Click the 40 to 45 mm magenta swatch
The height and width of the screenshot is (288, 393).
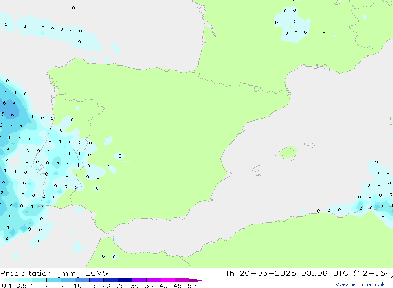pos(168,280)
